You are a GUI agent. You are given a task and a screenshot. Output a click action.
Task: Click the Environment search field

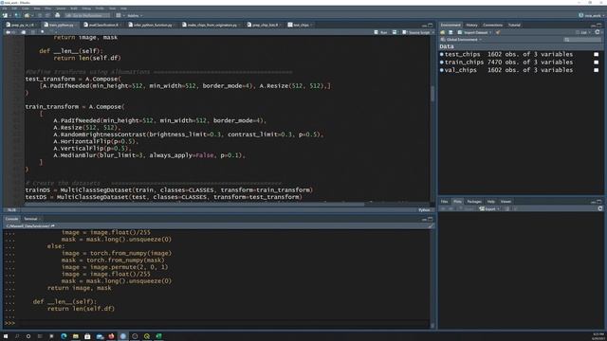coord(582,40)
